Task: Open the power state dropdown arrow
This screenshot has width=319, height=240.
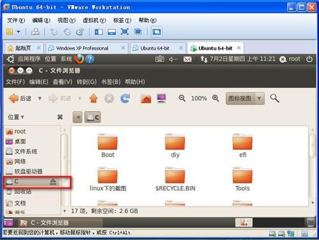Action: point(19,32)
